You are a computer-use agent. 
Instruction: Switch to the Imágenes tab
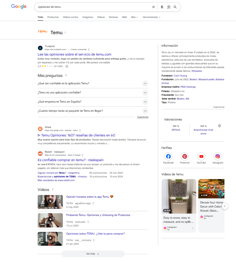tap(88, 17)
